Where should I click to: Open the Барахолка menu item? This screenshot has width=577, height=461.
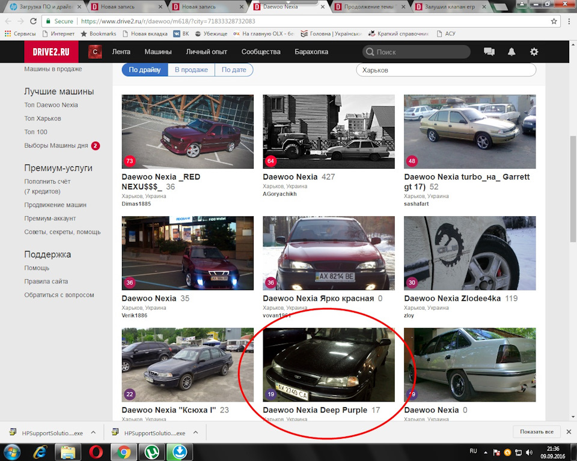tap(311, 52)
